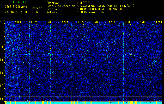This screenshot has width=164, height=104.
Task: Click the Receiver label
Action: [x=53, y=9]
